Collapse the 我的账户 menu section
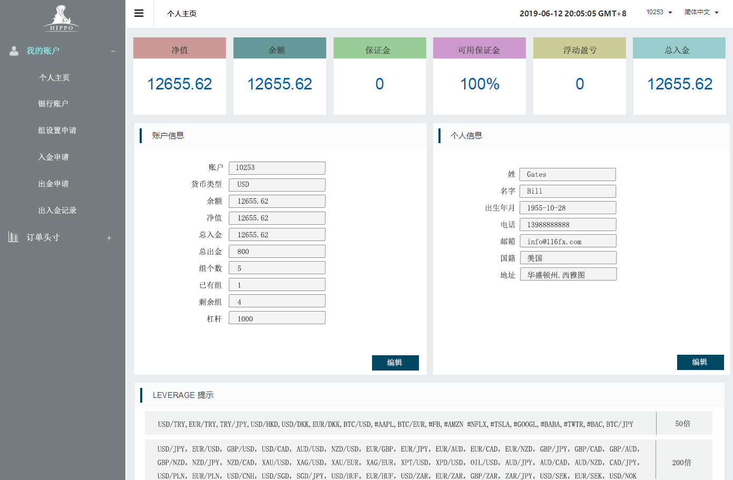Image resolution: width=733 pixels, height=480 pixels. click(x=113, y=51)
